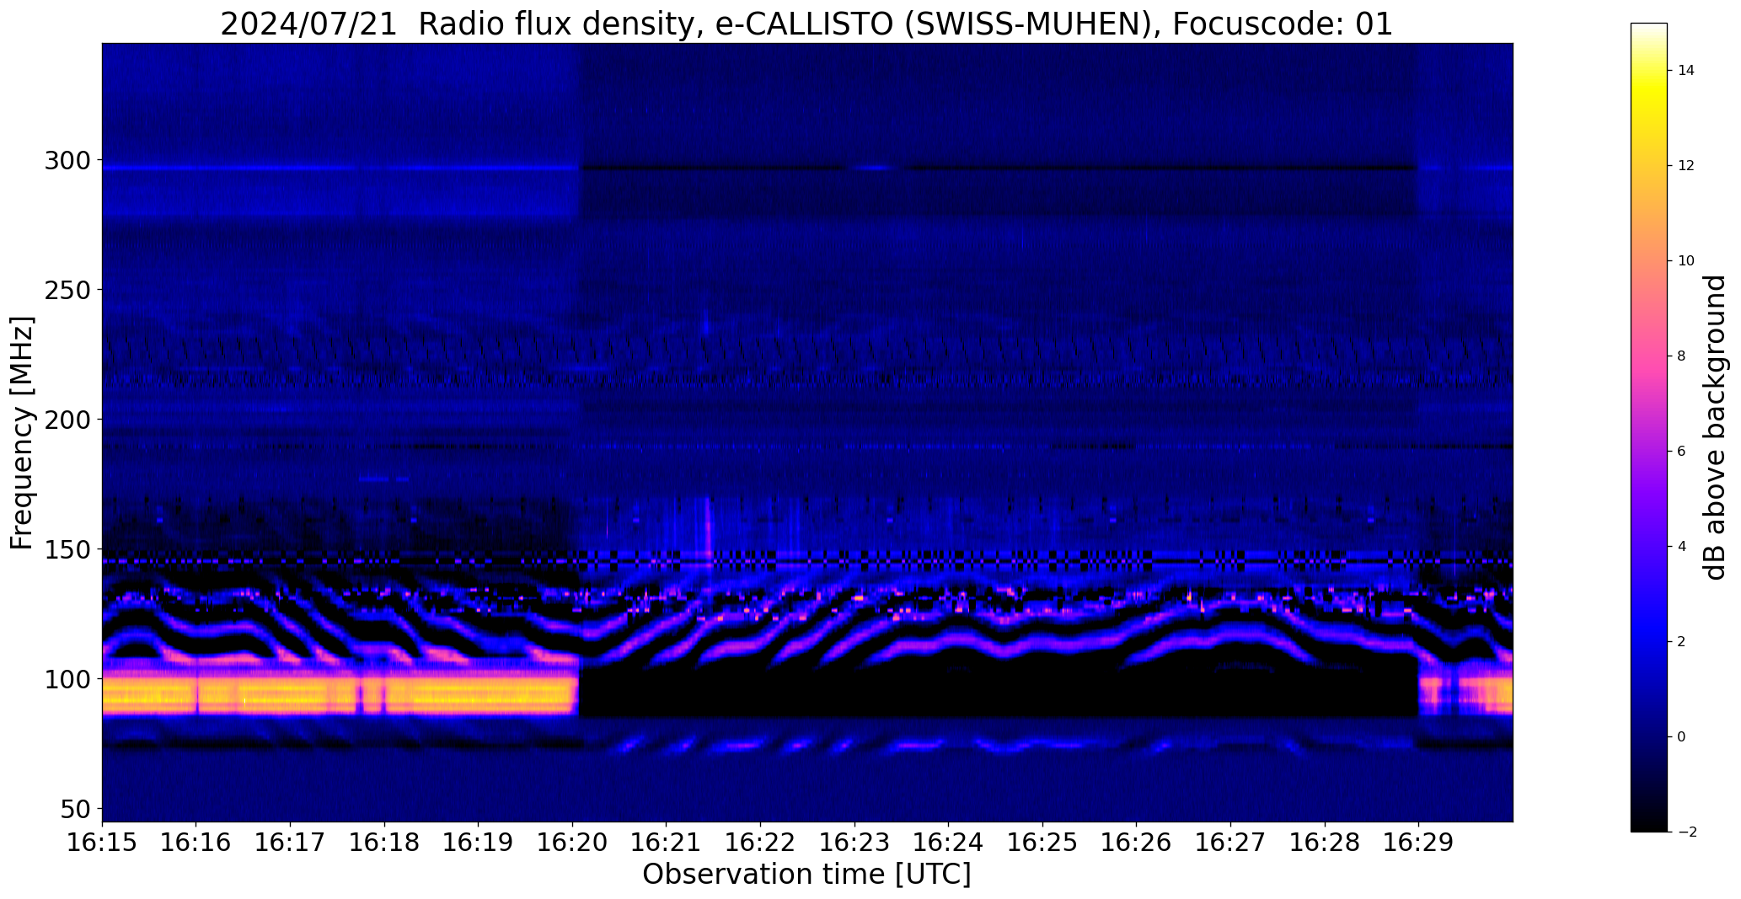Click the colorbar tick label 2
The height and width of the screenshot is (899, 1741).
pyautogui.click(x=1681, y=642)
